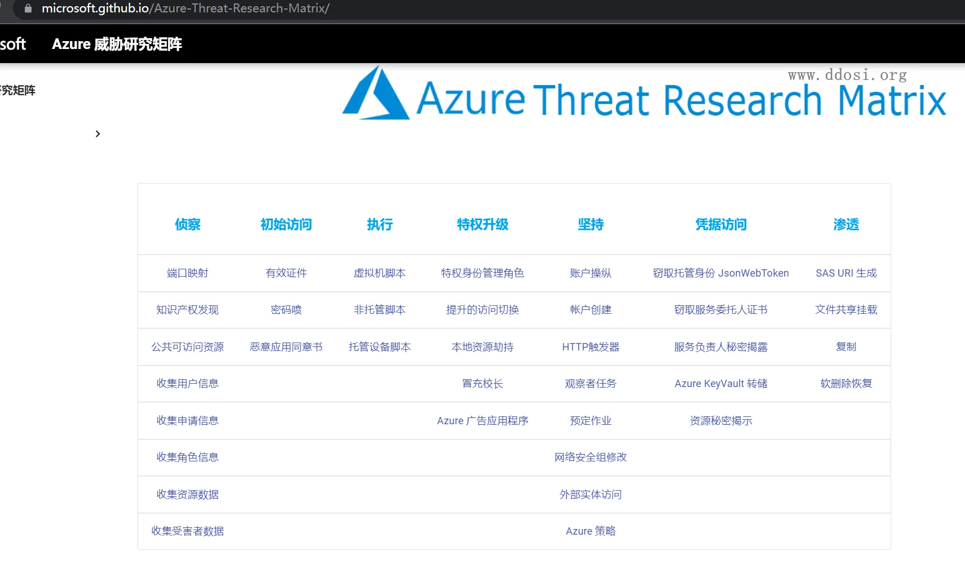The width and height of the screenshot is (965, 569).
Task: Open Azure 广告应用程序 technique
Action: [482, 421]
